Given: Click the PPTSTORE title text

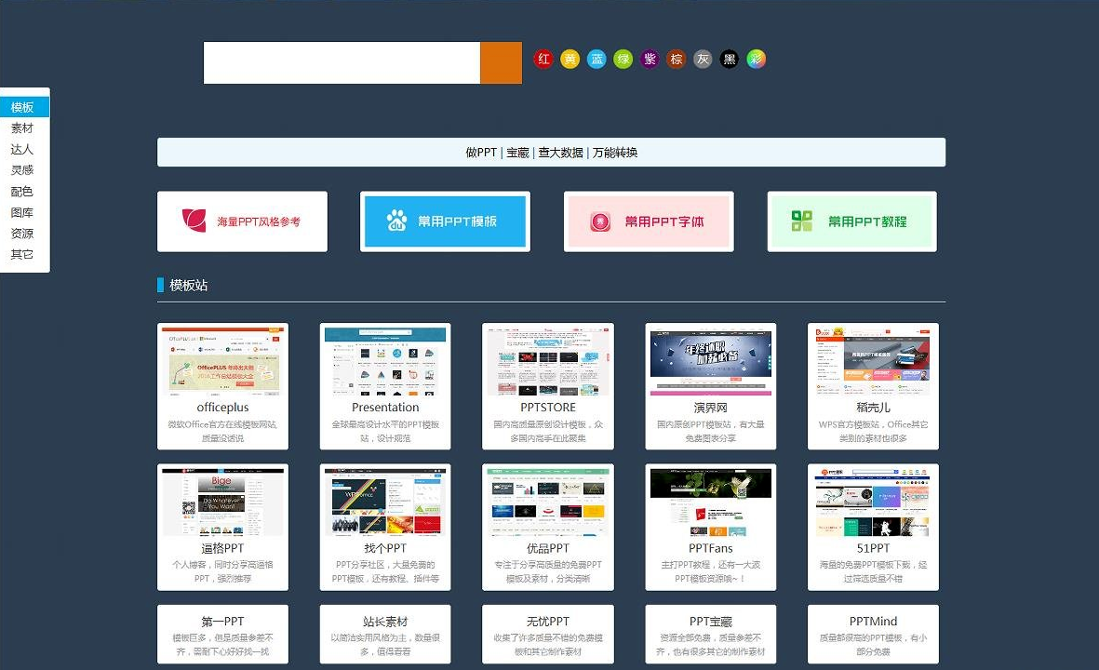Looking at the screenshot, I should point(548,408).
